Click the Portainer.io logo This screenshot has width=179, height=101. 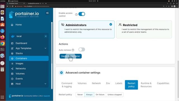pyautogui.click(x=24, y=15)
